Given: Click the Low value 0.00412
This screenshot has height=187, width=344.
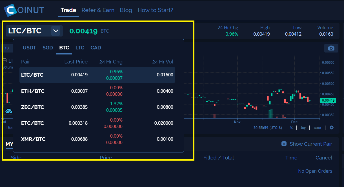Looking at the screenshot, I should [x=293, y=34].
